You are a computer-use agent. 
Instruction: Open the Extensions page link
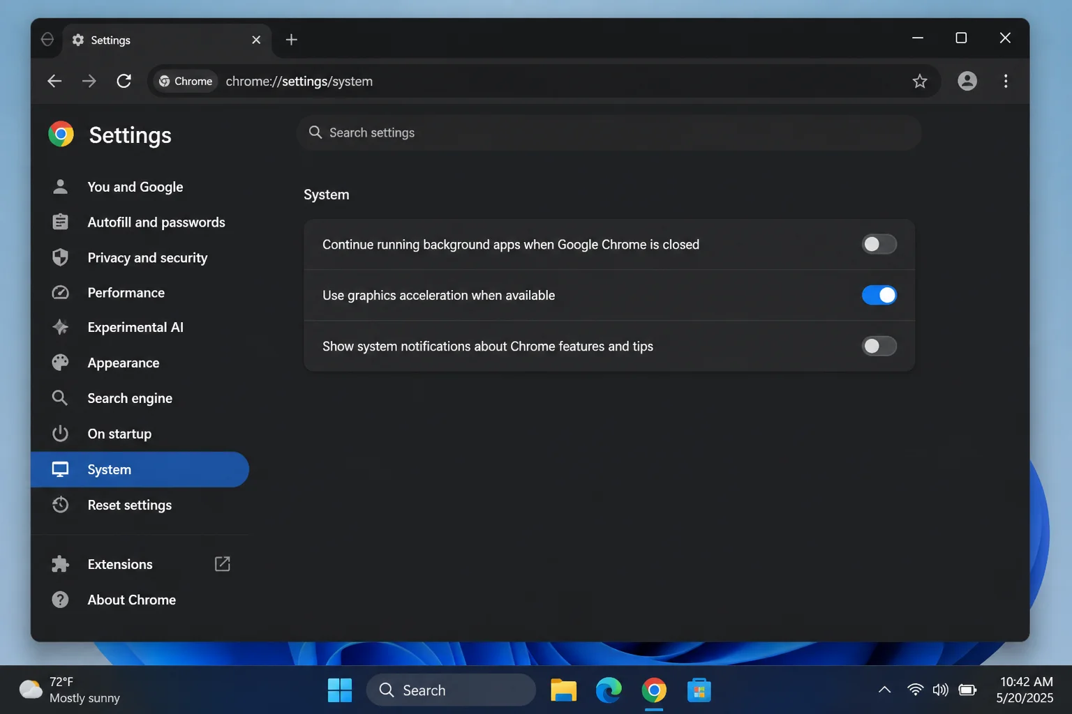pos(140,564)
